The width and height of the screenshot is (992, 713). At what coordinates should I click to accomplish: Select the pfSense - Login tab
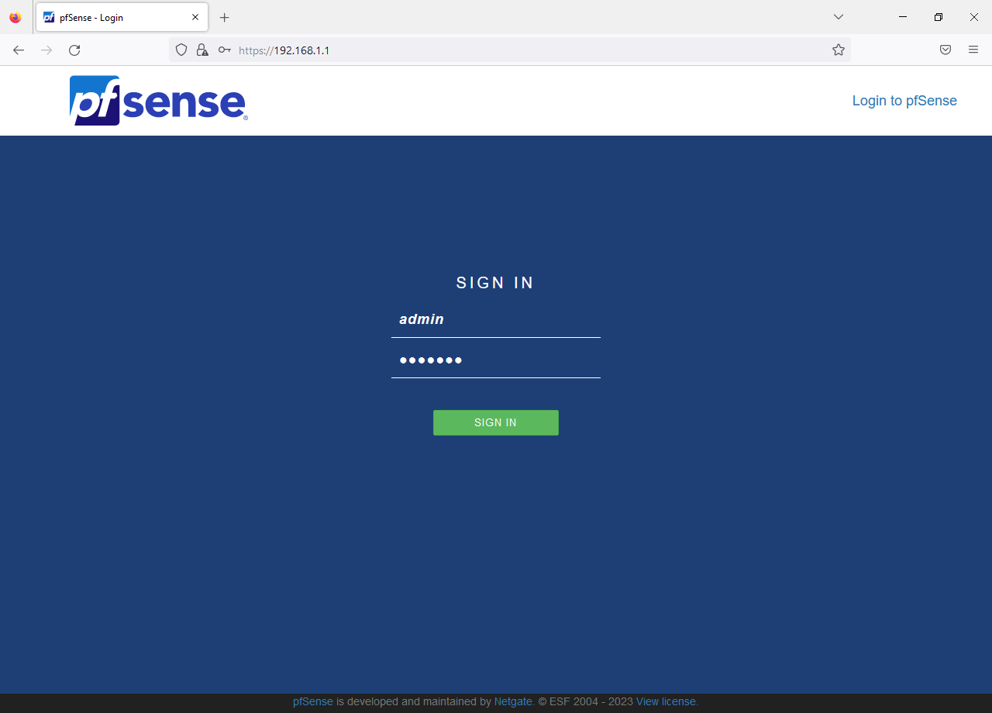(x=122, y=17)
